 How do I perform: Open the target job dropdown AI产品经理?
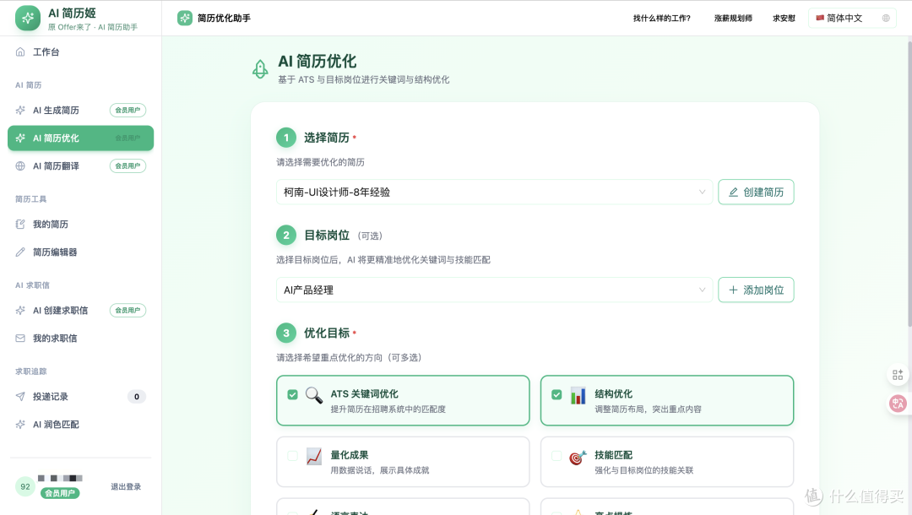click(494, 290)
